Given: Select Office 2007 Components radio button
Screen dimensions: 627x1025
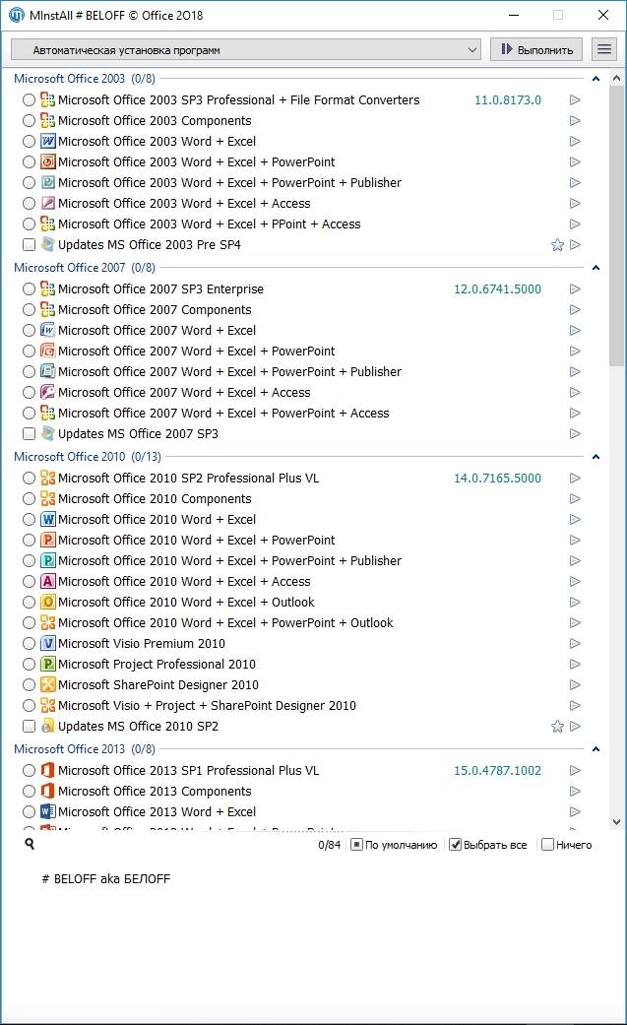Looking at the screenshot, I should click(x=29, y=310).
